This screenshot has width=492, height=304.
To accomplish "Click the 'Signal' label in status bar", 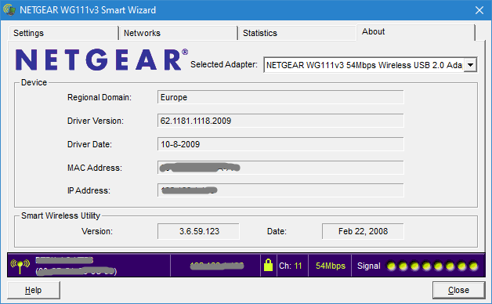I will (369, 266).
